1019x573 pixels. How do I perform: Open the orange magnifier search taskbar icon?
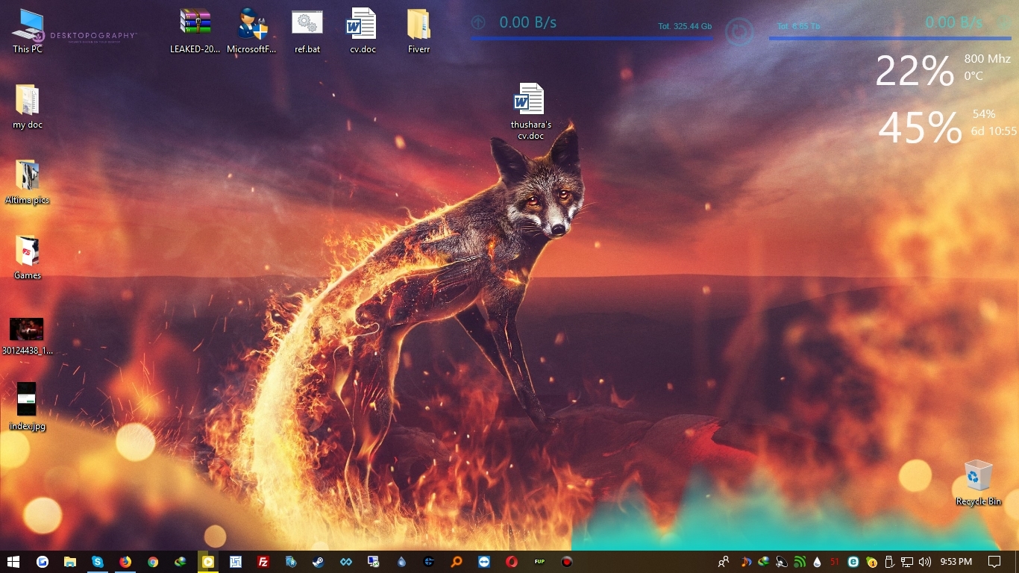tap(456, 562)
